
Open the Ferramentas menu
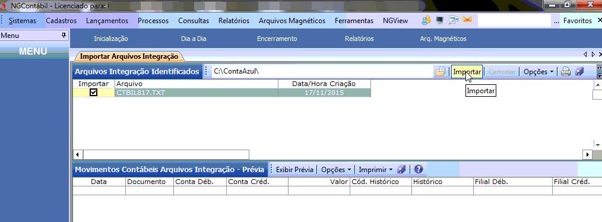(x=354, y=21)
